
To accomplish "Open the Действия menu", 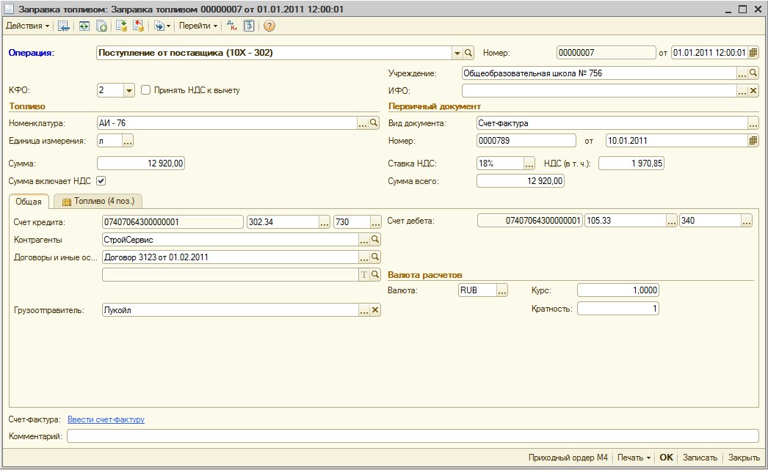I will click(28, 26).
